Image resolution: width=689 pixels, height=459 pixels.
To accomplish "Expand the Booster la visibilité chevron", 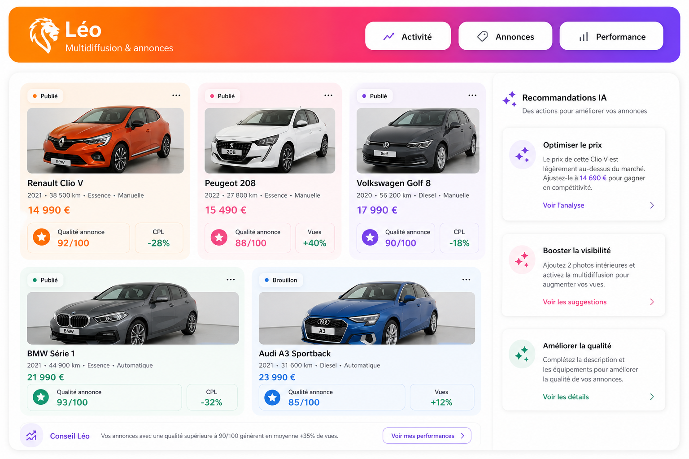I will (x=652, y=302).
